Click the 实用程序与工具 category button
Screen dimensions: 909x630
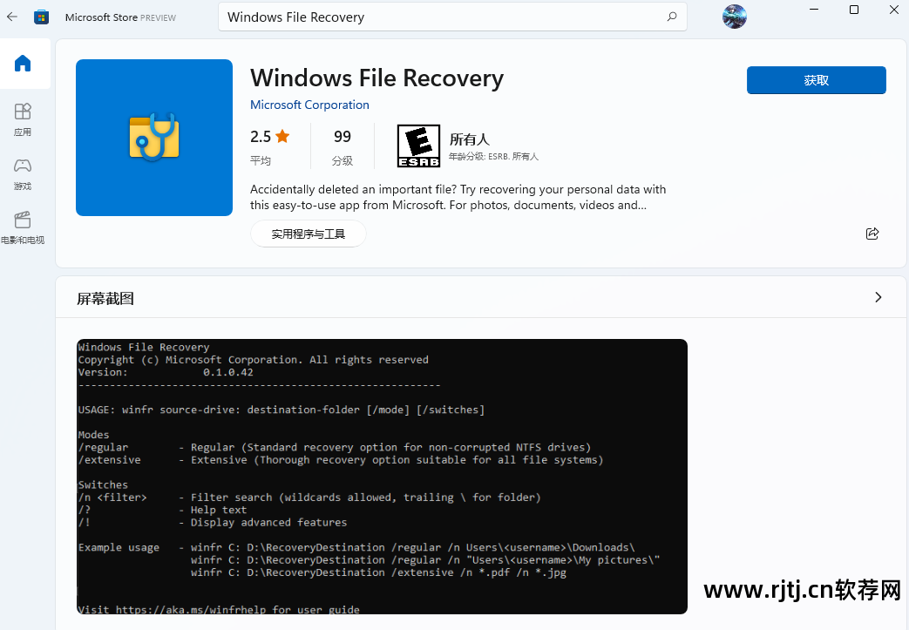pos(308,234)
